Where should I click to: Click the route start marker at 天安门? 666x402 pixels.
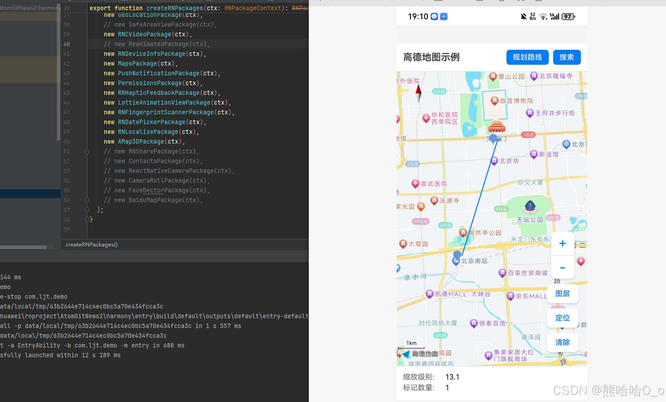[493, 138]
